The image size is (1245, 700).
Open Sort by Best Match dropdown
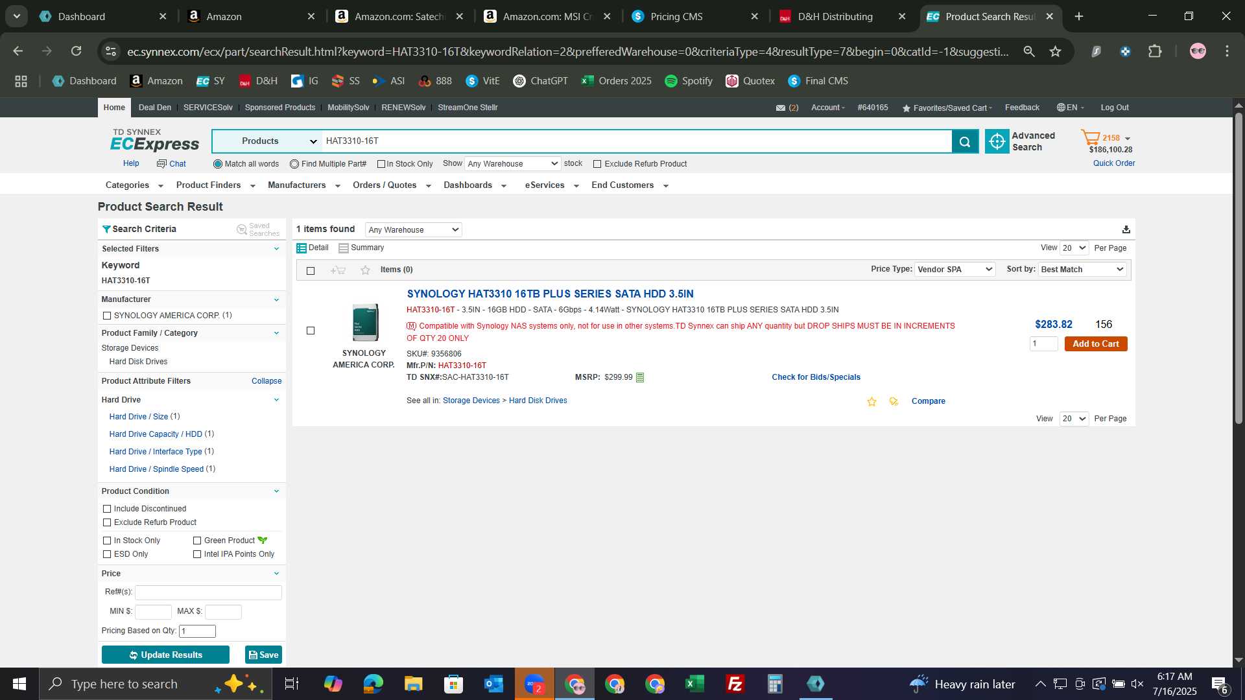1082,269
